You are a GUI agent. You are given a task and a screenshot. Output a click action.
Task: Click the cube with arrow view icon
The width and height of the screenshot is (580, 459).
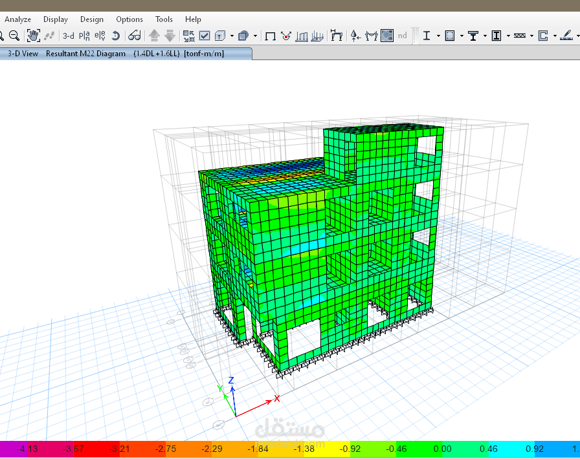(x=220, y=36)
